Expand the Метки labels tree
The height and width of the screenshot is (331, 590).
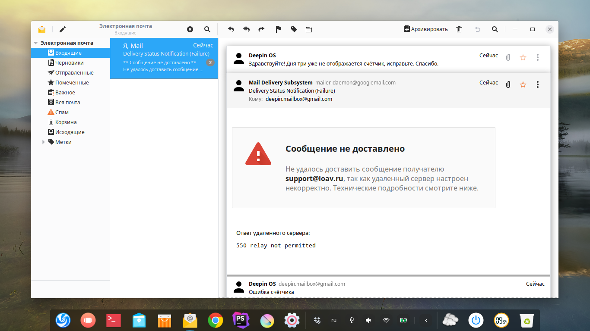point(44,142)
